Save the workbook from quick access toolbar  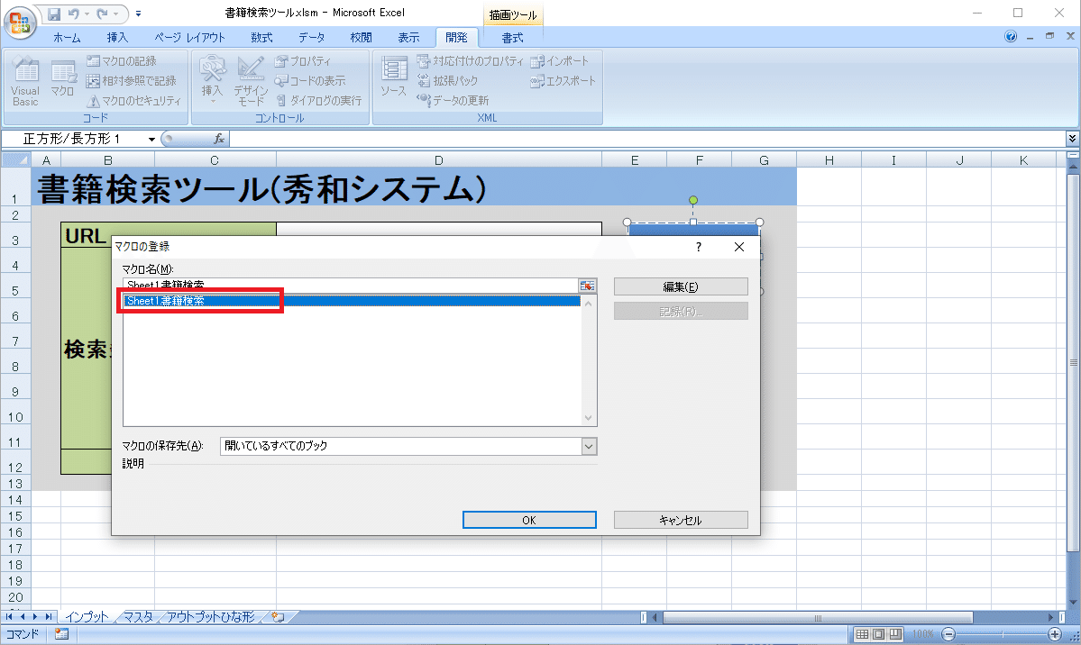[x=54, y=14]
